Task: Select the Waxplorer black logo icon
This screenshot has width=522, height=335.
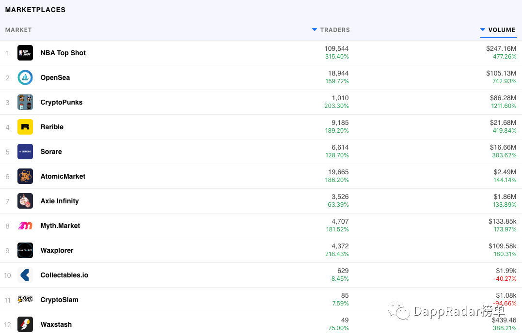Action: coord(25,250)
